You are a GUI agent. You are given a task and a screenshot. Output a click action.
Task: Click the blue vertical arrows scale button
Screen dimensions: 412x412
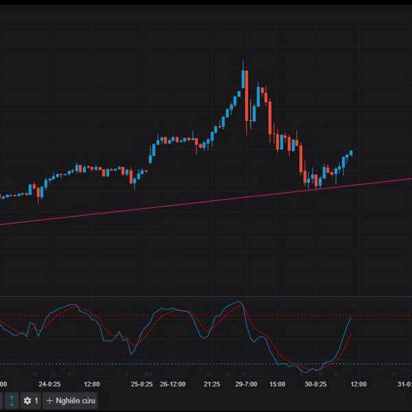[x=12, y=400]
